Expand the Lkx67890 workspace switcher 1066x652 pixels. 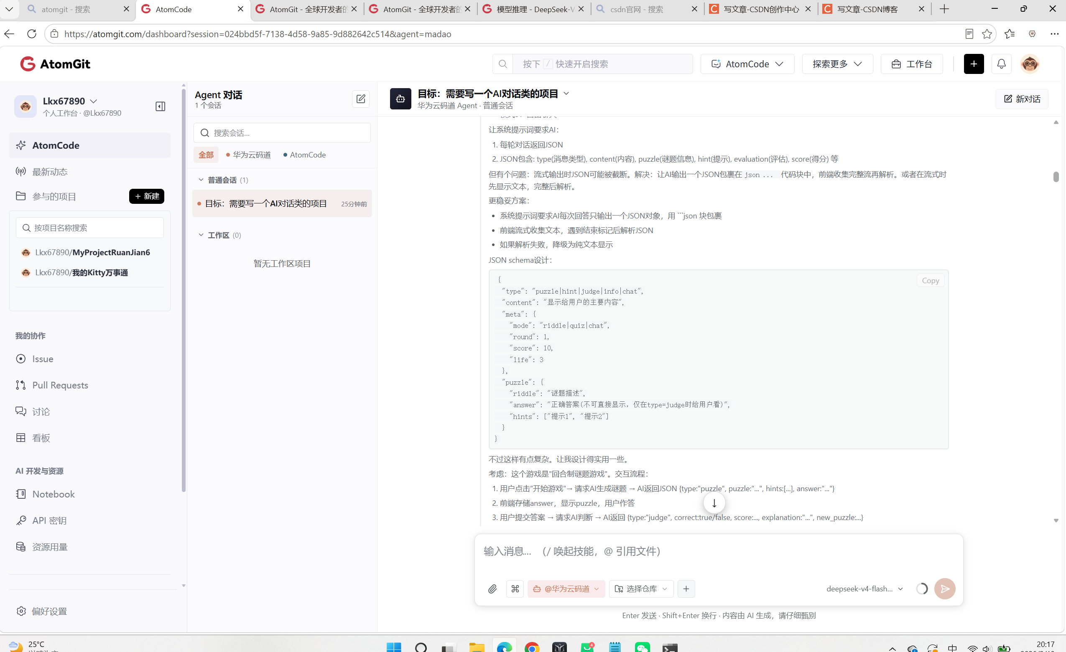(x=94, y=101)
